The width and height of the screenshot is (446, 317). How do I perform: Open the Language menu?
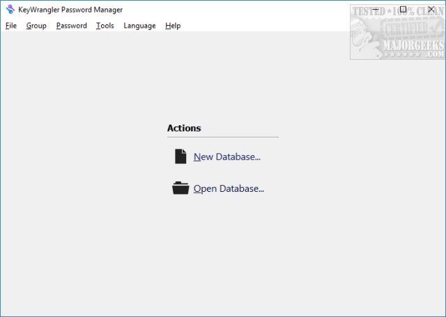coord(139,26)
